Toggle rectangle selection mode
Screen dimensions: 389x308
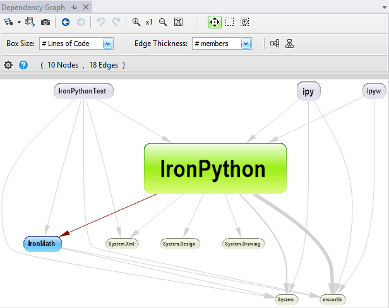[x=230, y=22]
